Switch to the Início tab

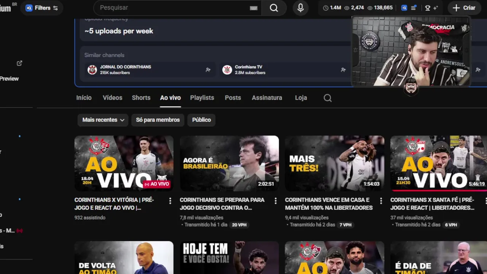click(84, 98)
